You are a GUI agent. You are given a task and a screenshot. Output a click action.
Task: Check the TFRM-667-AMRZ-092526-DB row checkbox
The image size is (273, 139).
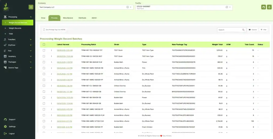[44, 68]
